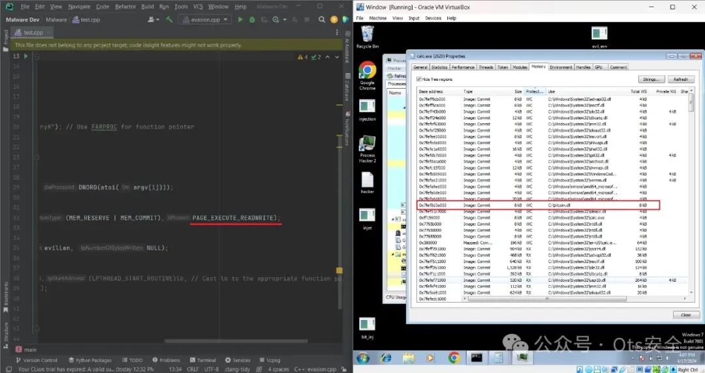Image resolution: width=705 pixels, height=373 pixels.
Task: Open the Database side panel
Action: tap(347, 86)
